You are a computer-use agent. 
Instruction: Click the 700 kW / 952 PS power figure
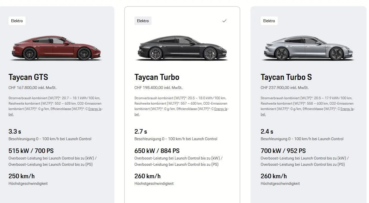[283, 151]
